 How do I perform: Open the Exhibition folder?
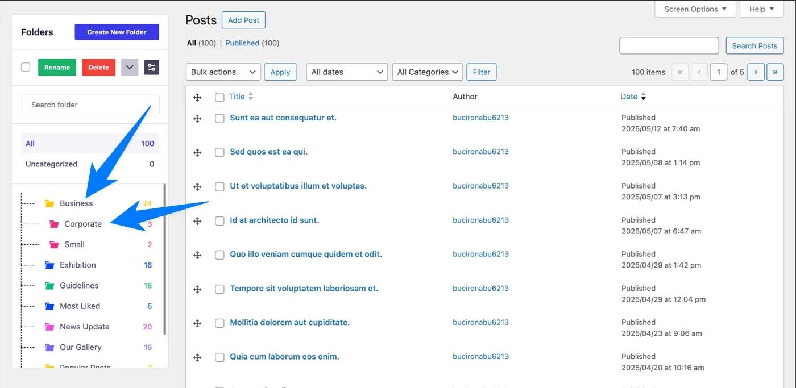point(78,265)
